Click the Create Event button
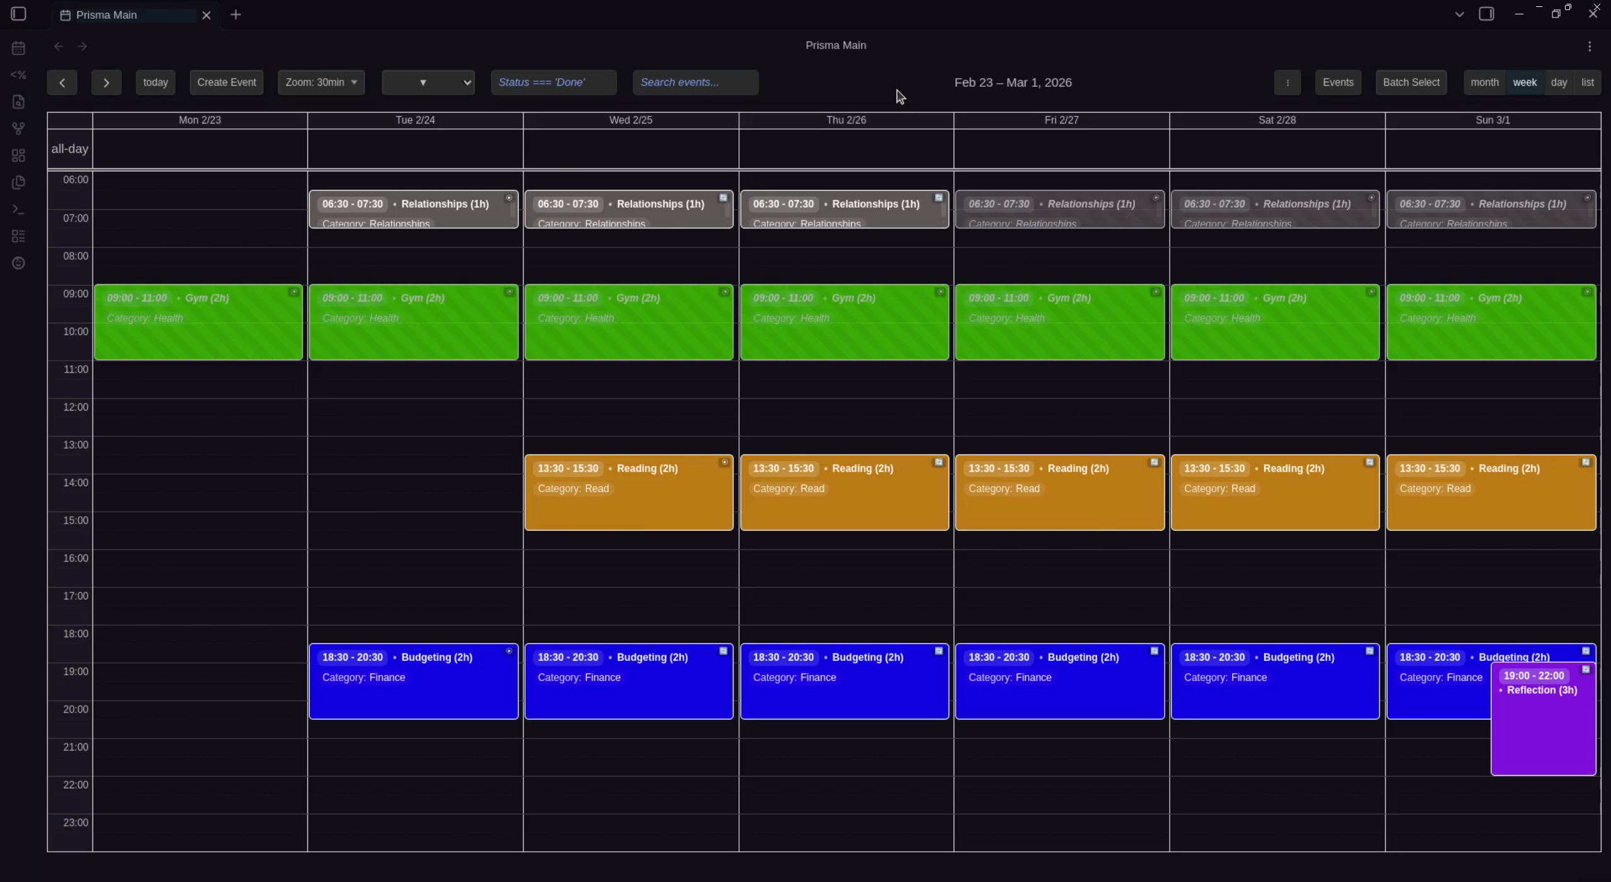This screenshot has width=1611, height=882. tap(227, 82)
